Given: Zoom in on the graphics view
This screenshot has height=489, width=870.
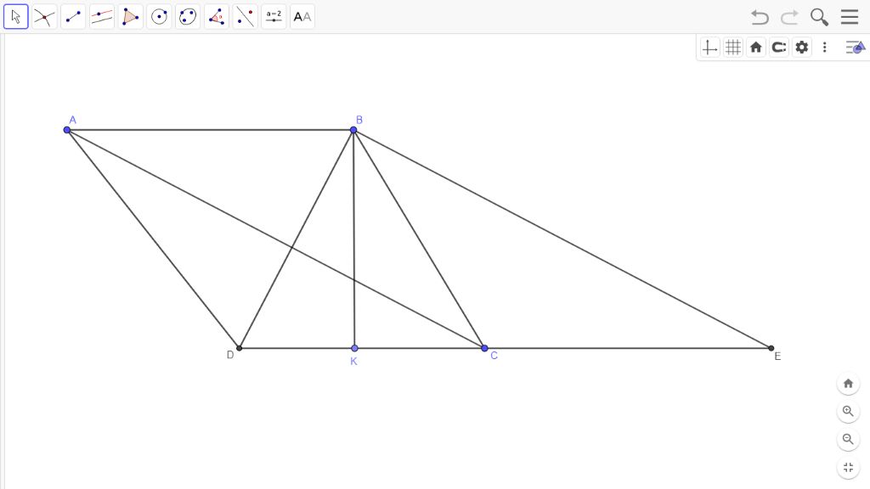Looking at the screenshot, I should point(848,412).
